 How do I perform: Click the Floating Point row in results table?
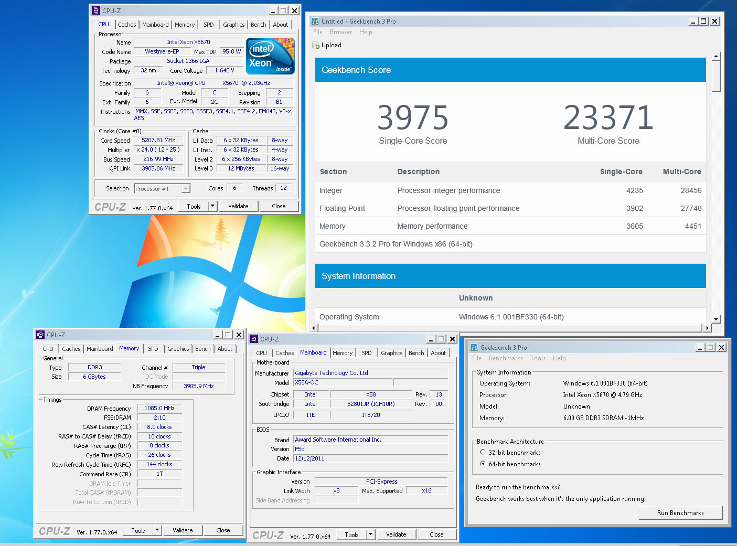[510, 208]
